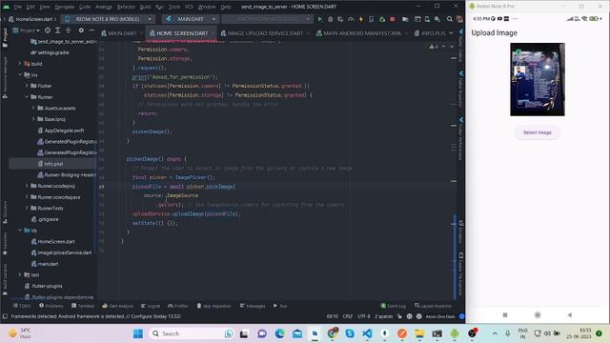Hide the Project panel with minus icon
The width and height of the screenshot is (610, 343).
(x=91, y=30)
